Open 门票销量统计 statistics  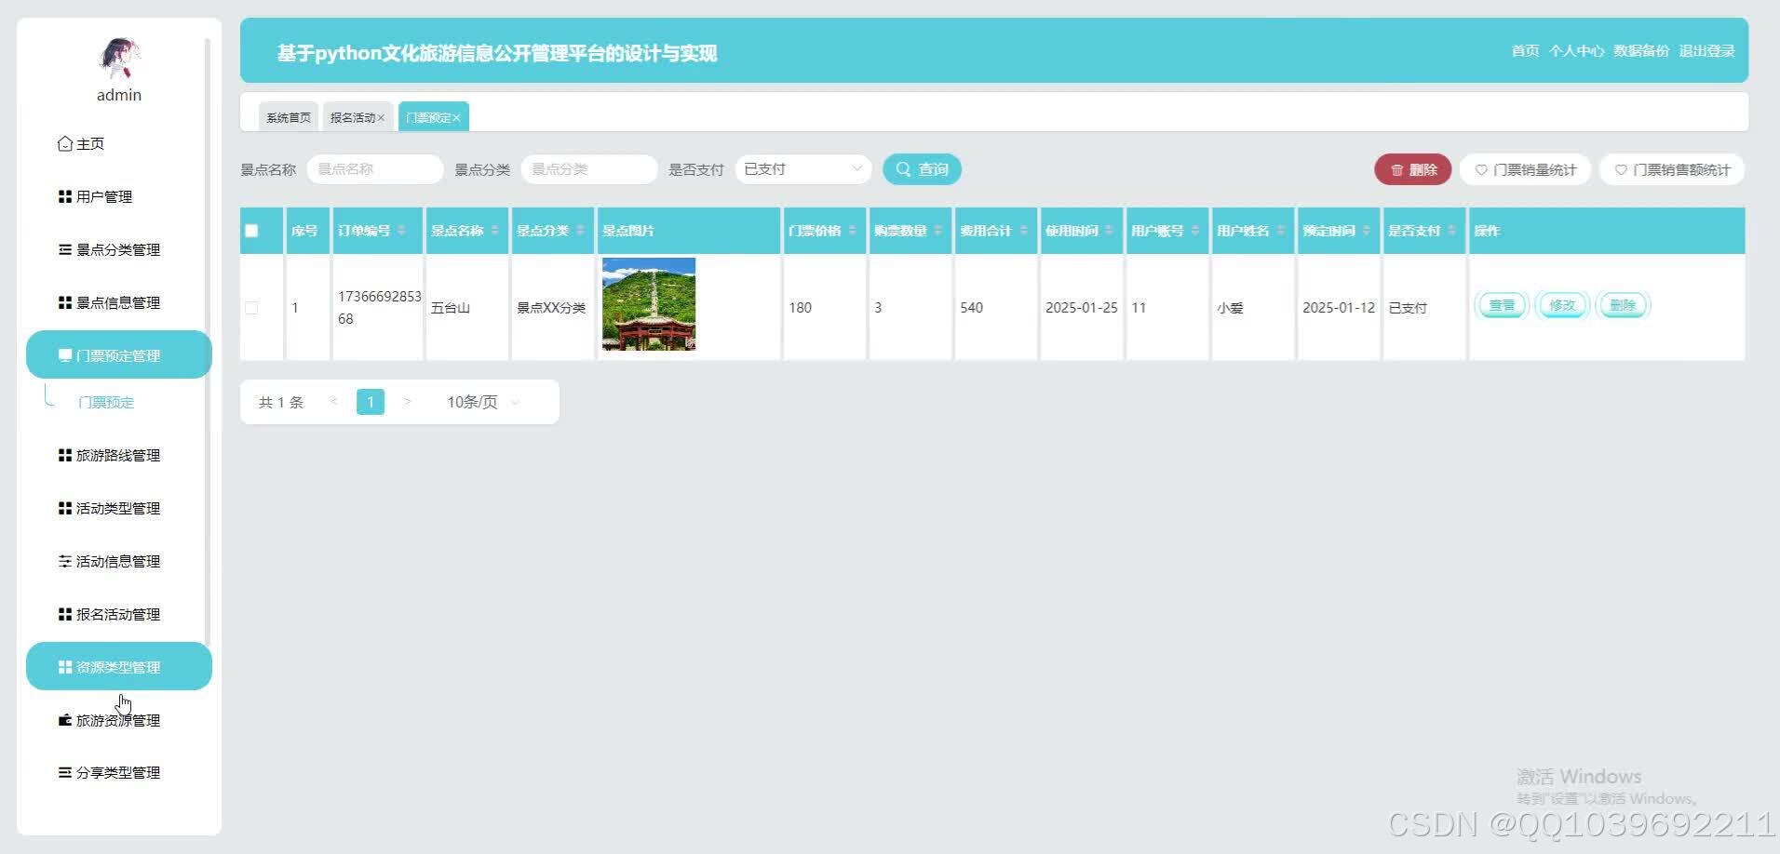pos(1525,169)
